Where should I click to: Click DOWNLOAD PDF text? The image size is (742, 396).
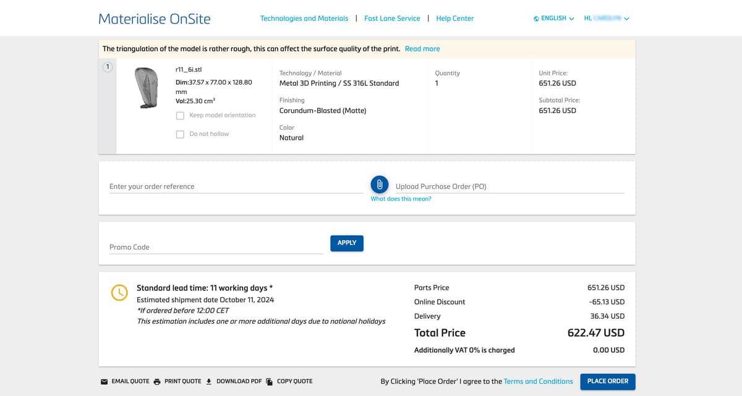pyautogui.click(x=239, y=381)
